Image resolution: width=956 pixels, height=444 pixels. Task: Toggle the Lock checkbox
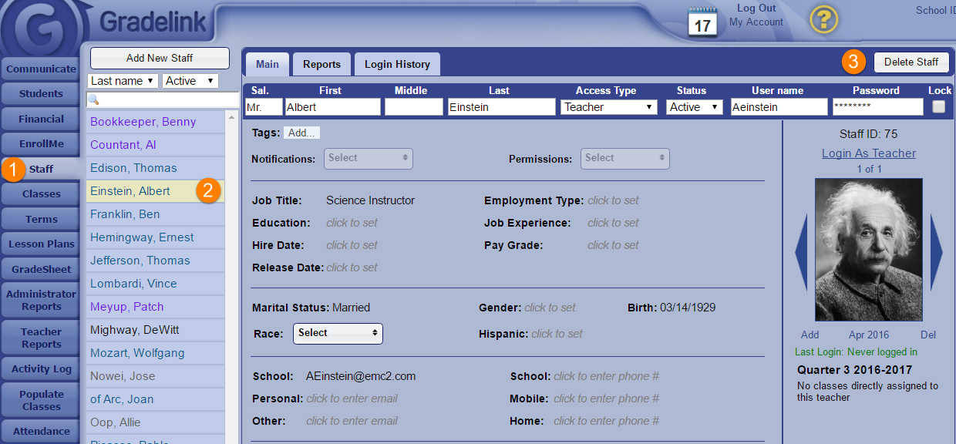(x=938, y=107)
